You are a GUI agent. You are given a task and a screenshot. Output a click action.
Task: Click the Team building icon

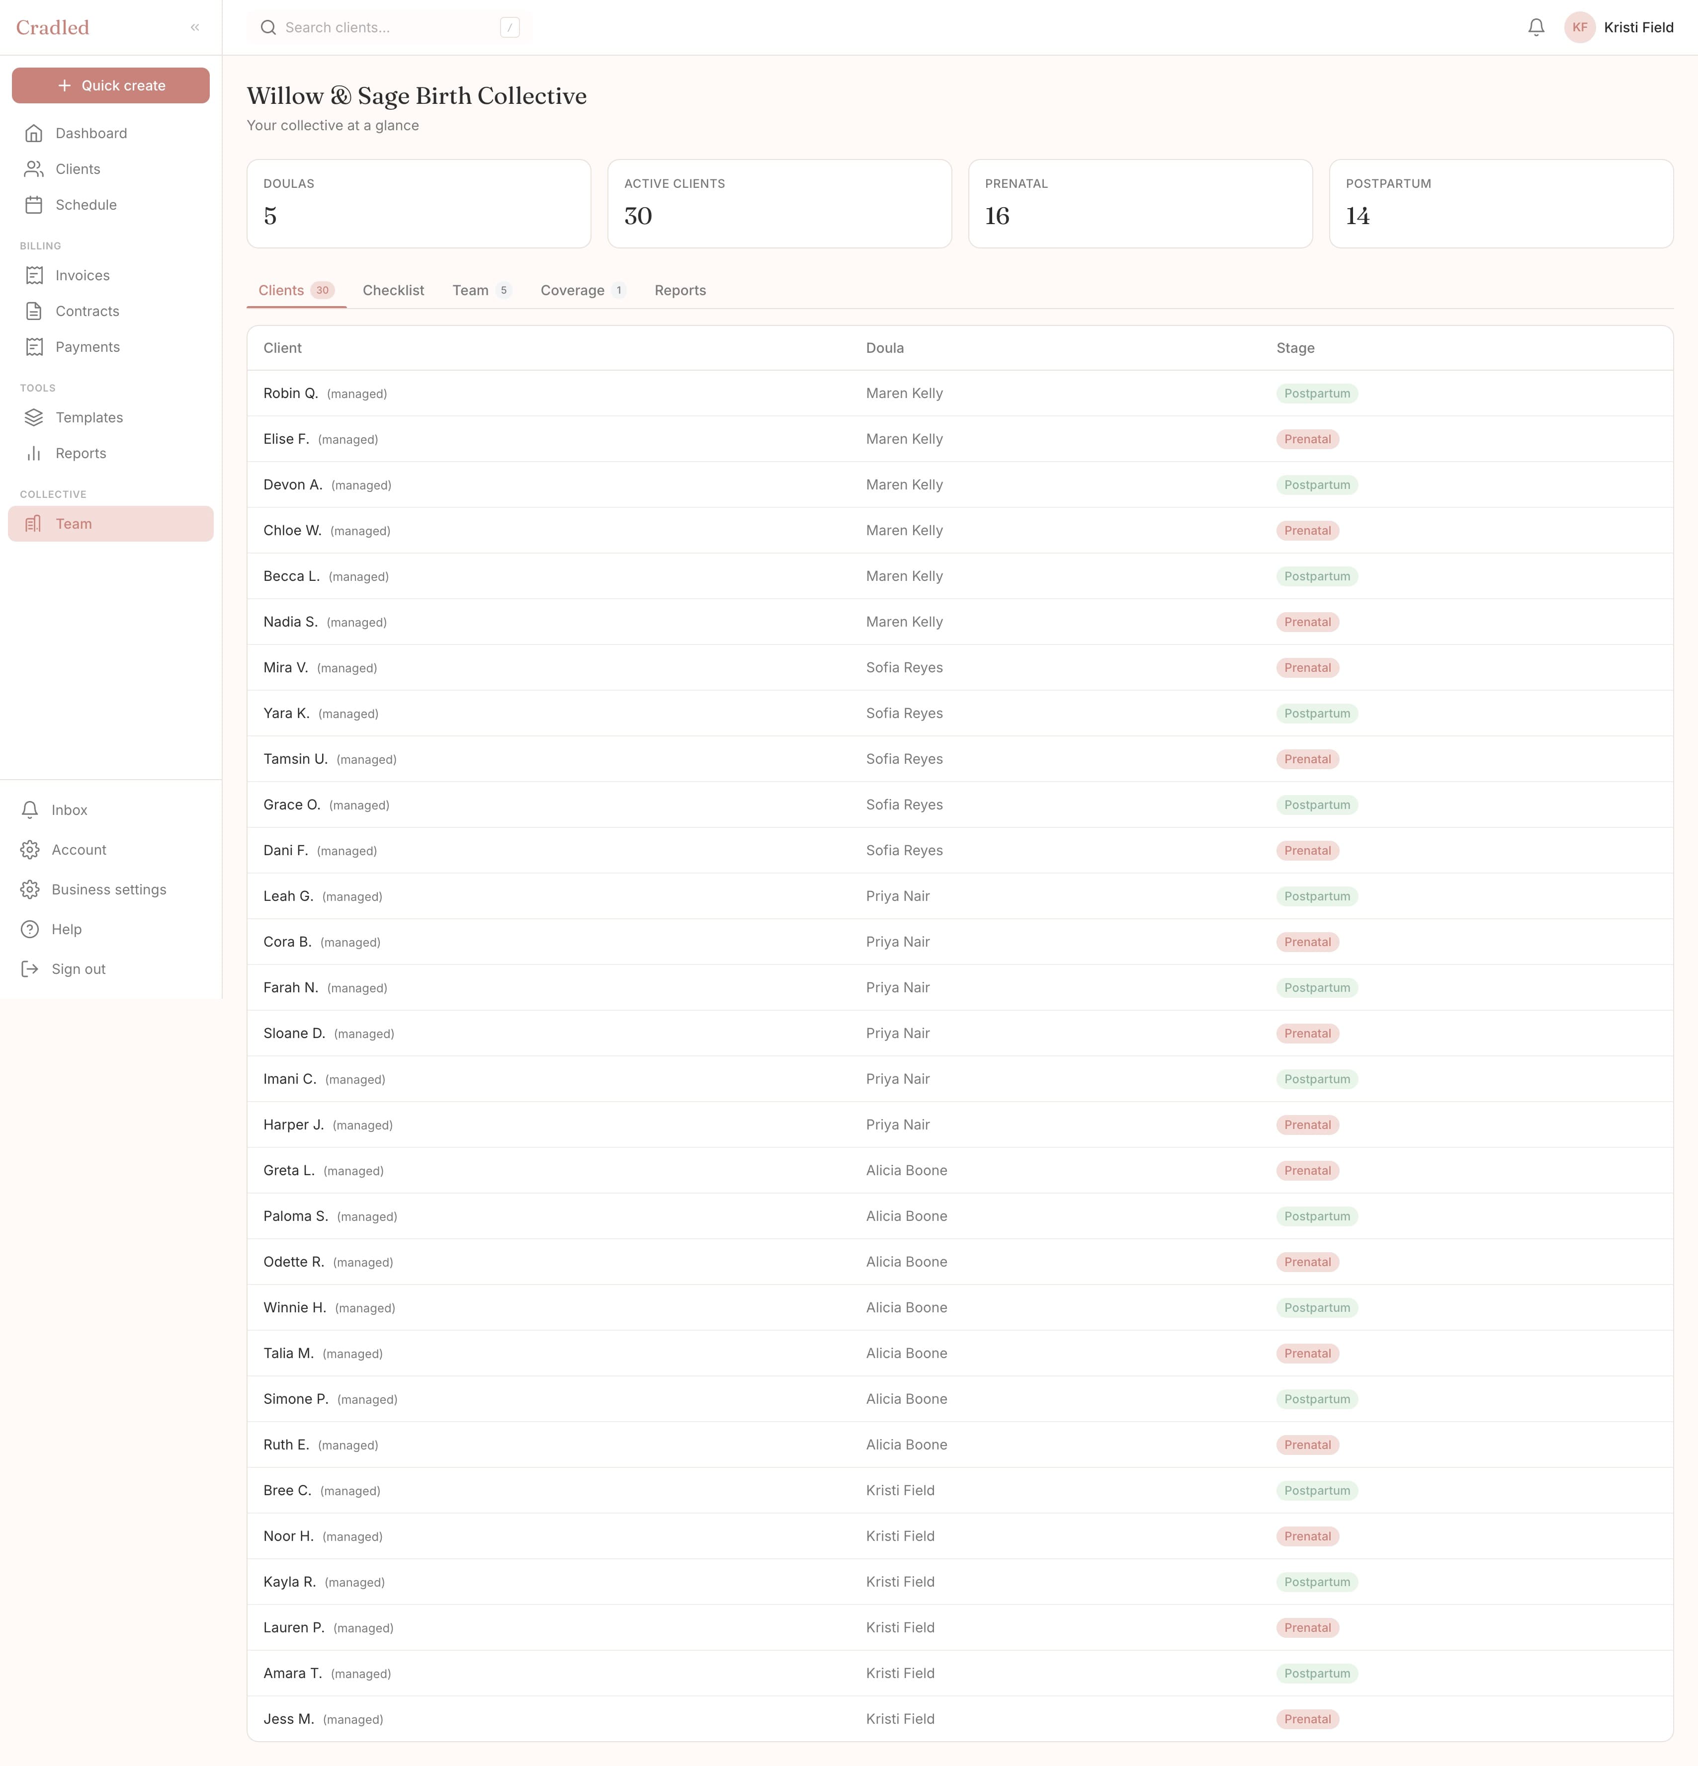[x=34, y=524]
